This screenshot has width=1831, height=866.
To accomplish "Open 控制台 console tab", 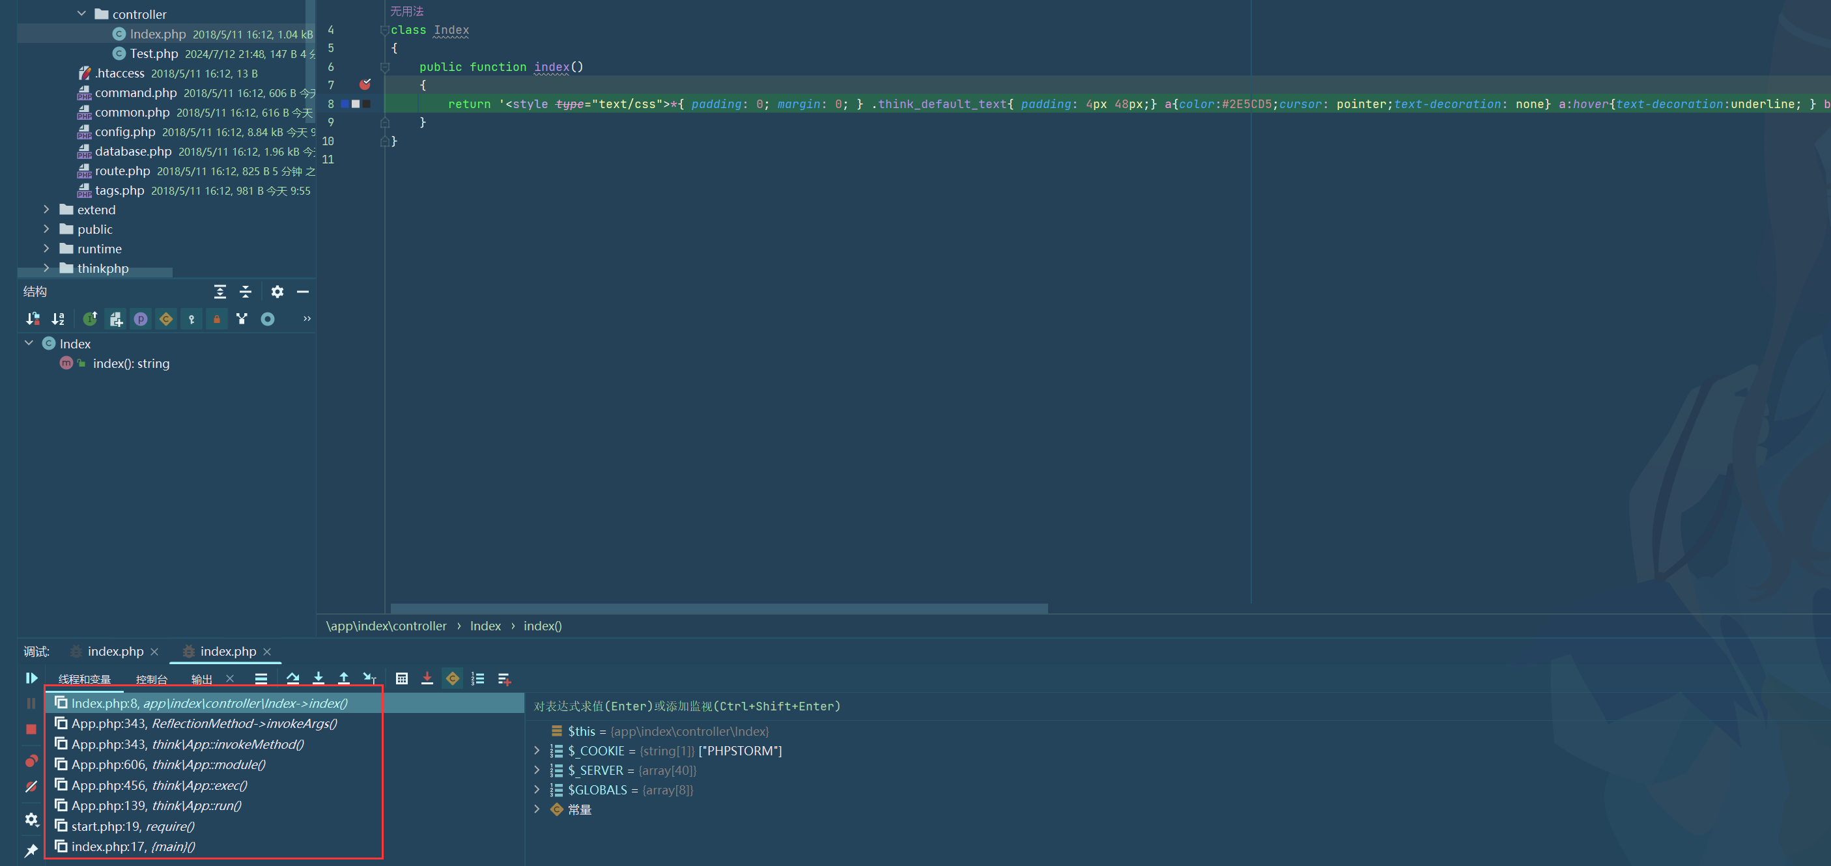I will 151,679.
